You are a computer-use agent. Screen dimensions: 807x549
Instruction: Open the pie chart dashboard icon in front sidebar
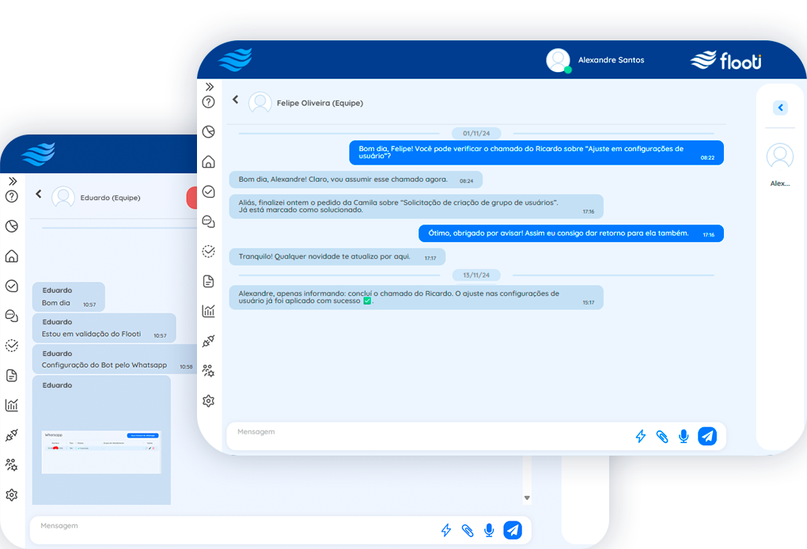tap(209, 132)
